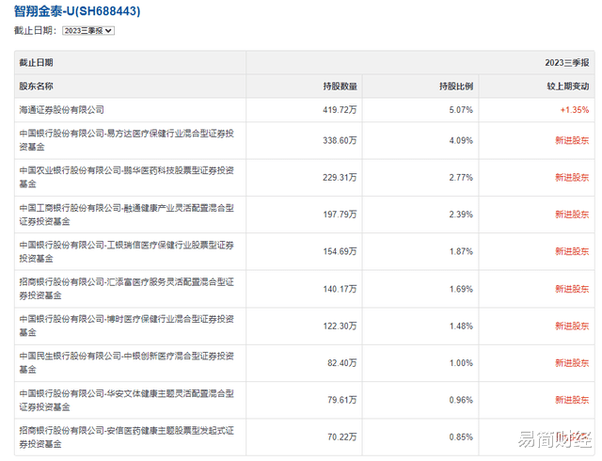This screenshot has height=461, width=602.
Task: Click the 1.48% holding ratio
Action: pyautogui.click(x=461, y=326)
